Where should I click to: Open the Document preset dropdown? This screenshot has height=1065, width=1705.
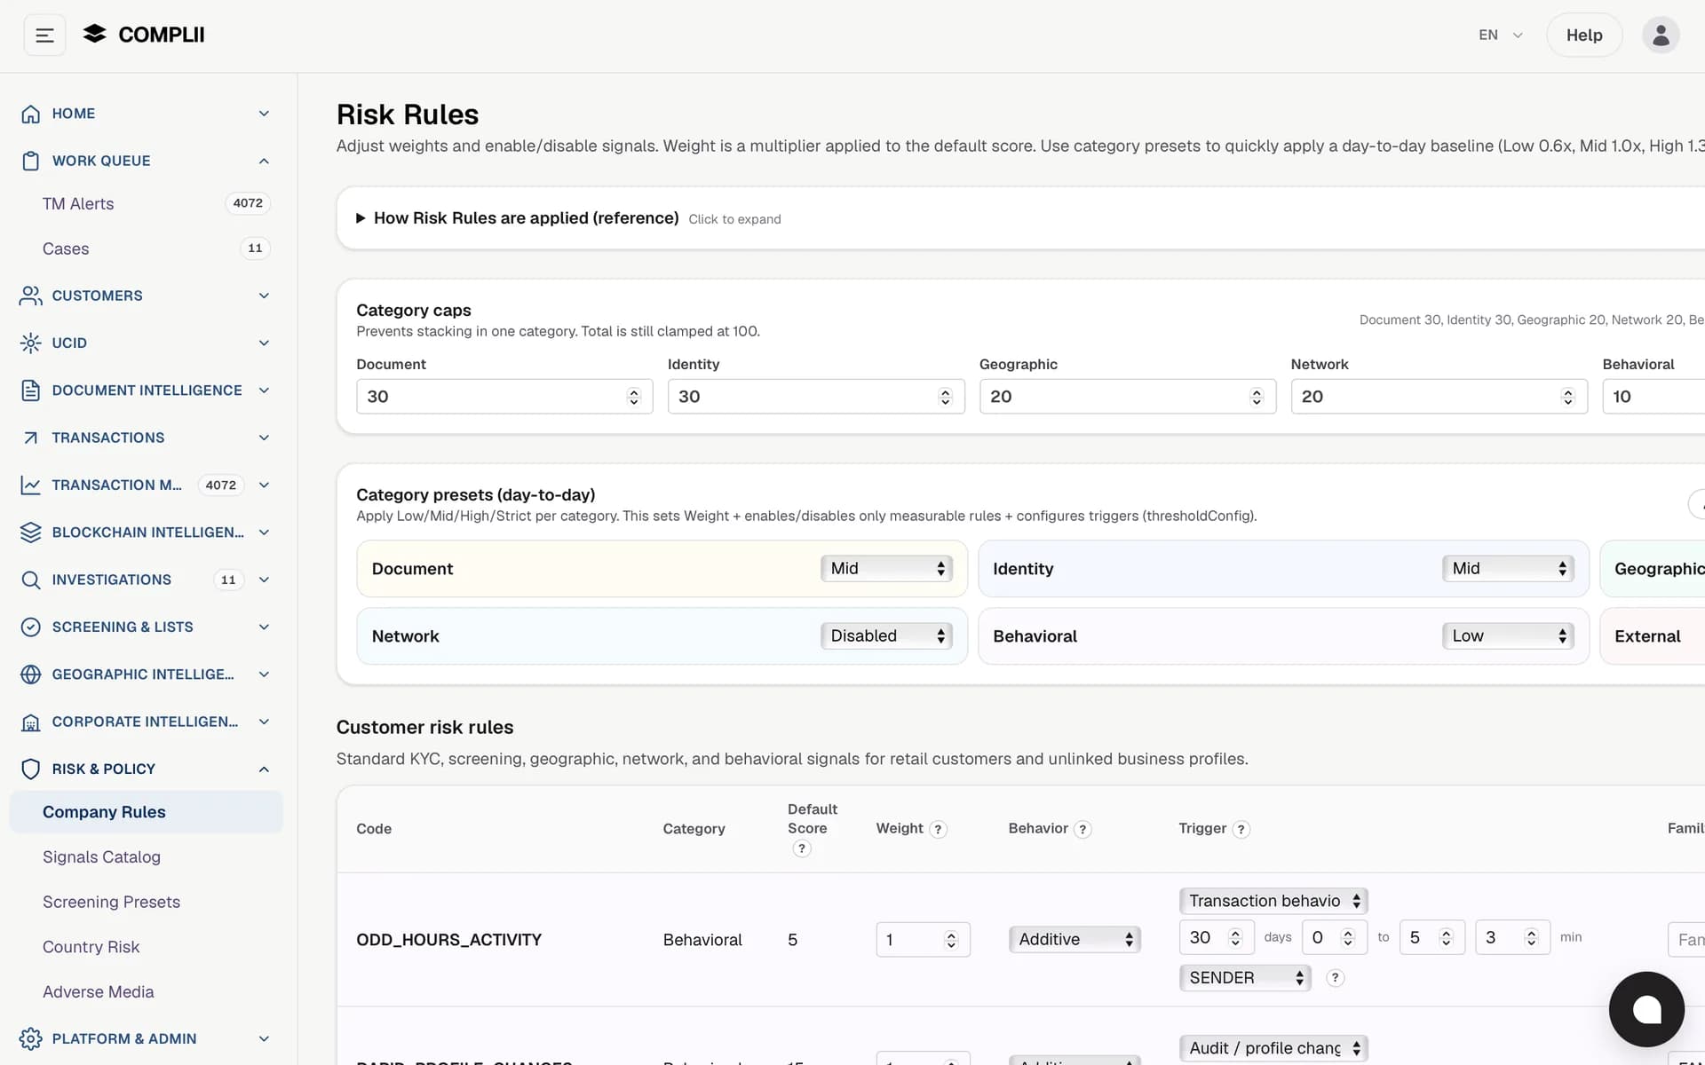click(x=886, y=569)
